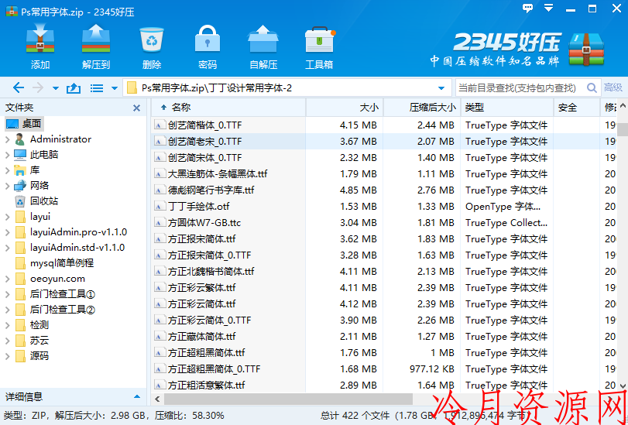Select file 德彪钢笔行书字库.ttf

[x=211, y=190]
